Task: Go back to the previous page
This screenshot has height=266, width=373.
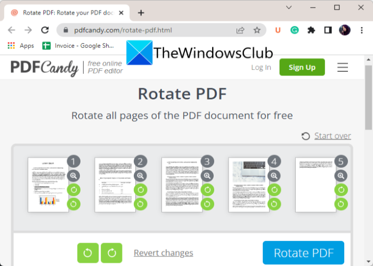Action: coord(11,30)
